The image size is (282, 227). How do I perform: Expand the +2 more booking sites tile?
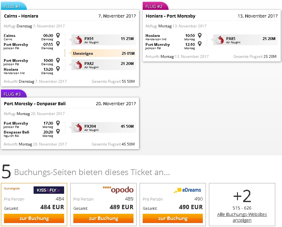[242, 204]
